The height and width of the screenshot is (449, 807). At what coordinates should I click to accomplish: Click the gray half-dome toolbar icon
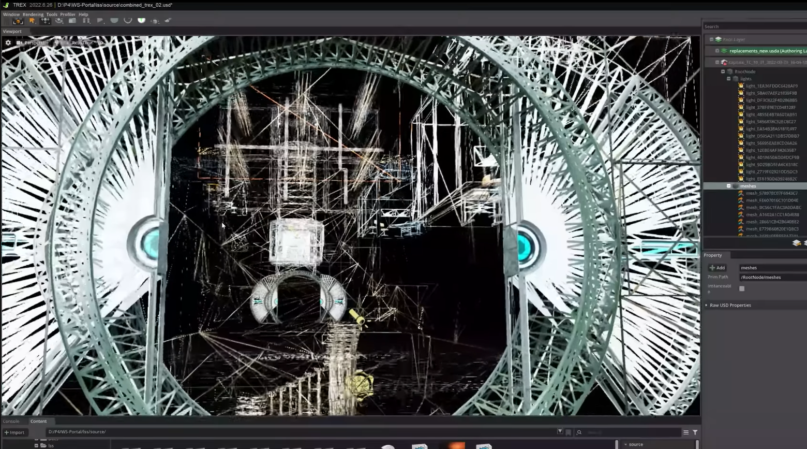coord(114,21)
